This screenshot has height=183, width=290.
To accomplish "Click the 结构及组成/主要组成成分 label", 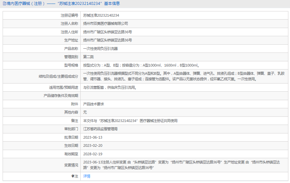I will (58, 76).
